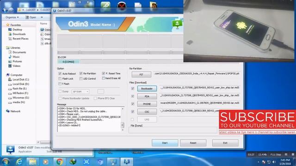Click the Reset button in Odin
Viewport: 296px width, 166px height.
pos(193,143)
